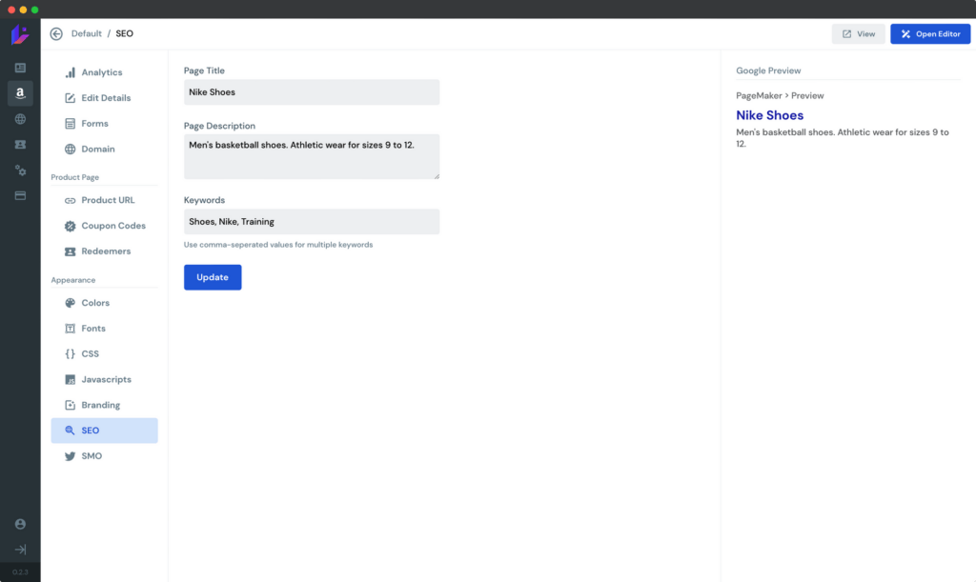Select the Redeemers icon
This screenshot has height=582, width=976.
(68, 251)
